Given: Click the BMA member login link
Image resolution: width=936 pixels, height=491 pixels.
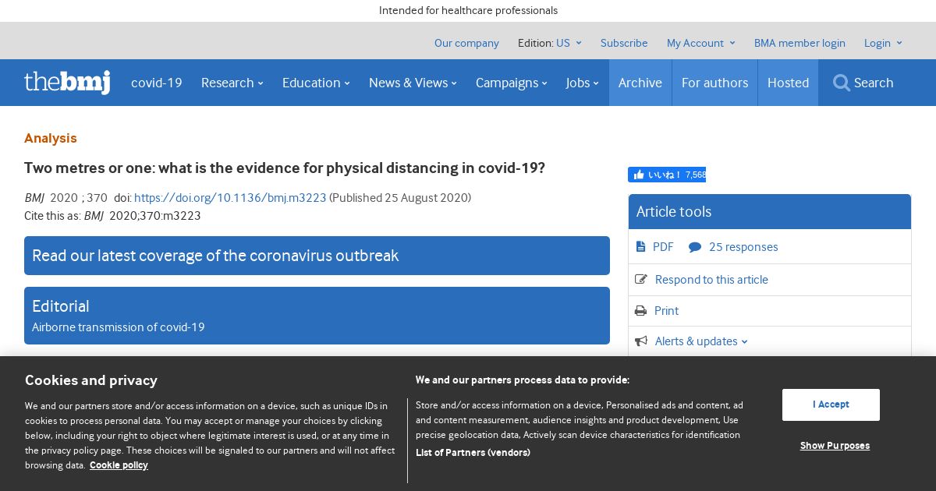Looking at the screenshot, I should tap(799, 43).
